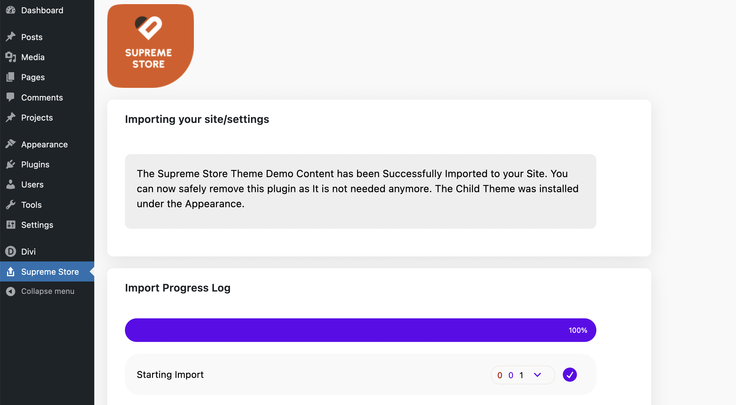Expand the Starting Import log chevron

537,375
